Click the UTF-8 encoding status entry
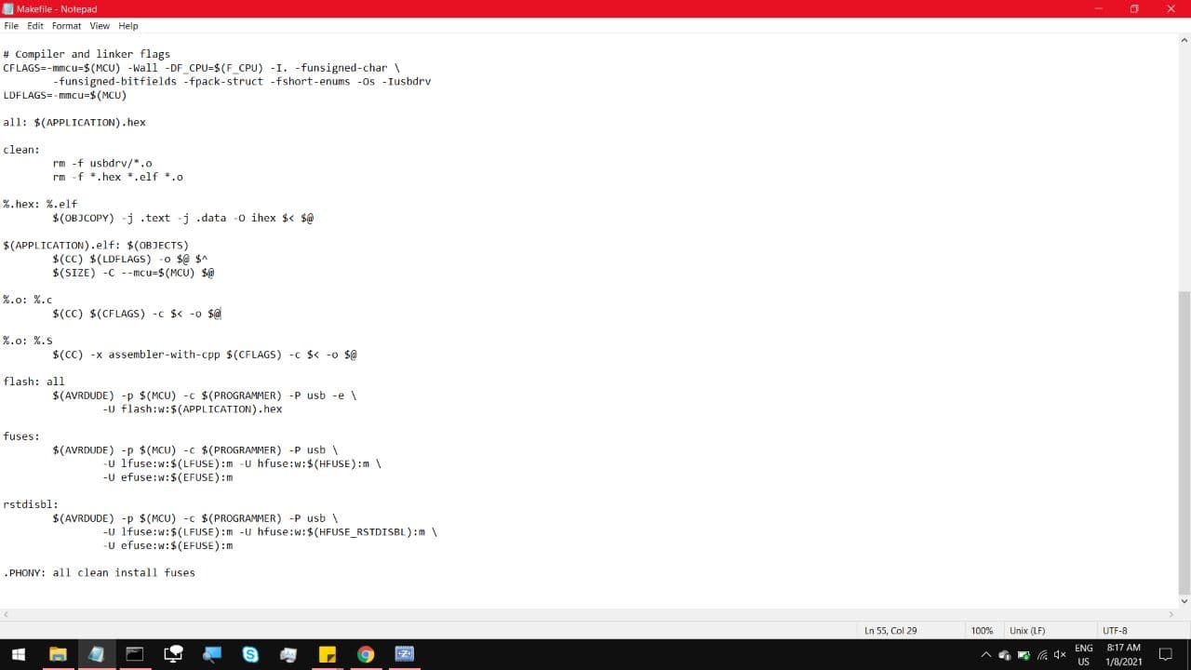Viewport: 1191px width, 670px height. (1115, 631)
